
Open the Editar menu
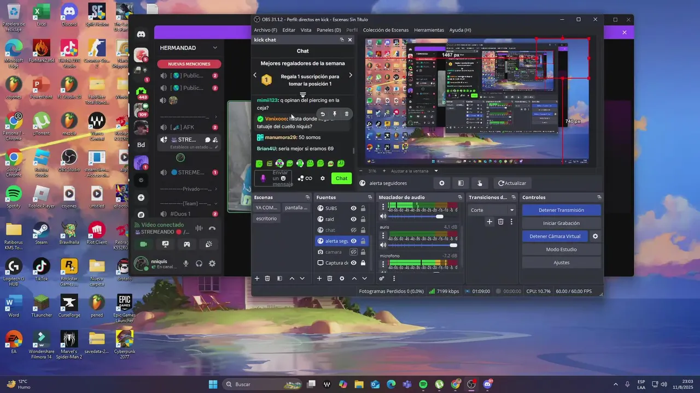click(x=289, y=30)
